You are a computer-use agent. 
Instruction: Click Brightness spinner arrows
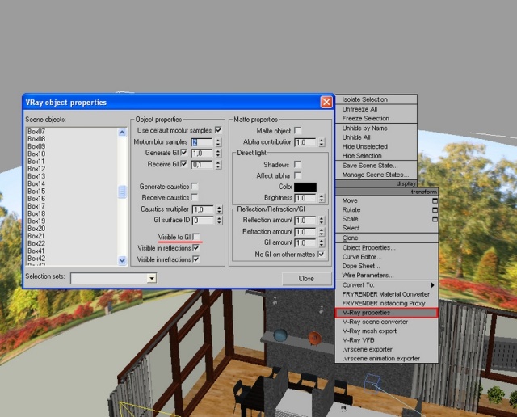(322, 198)
